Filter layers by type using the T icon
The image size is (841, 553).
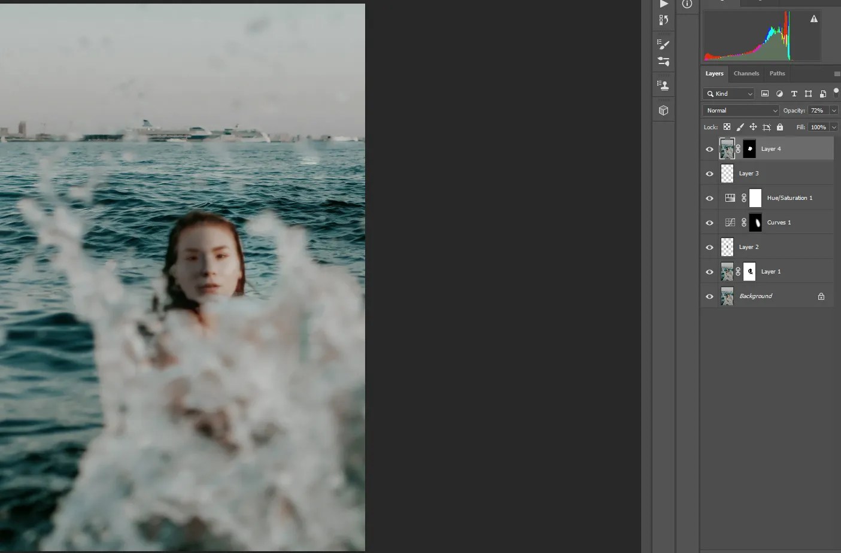point(794,93)
